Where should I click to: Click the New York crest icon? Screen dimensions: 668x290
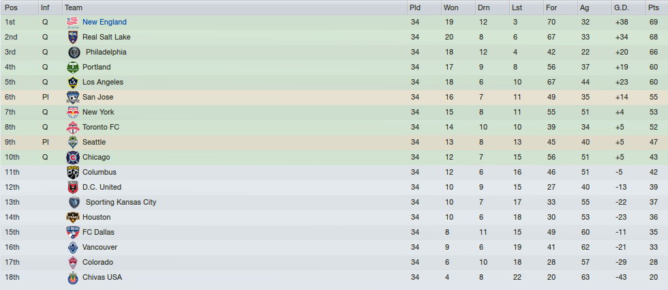point(72,112)
